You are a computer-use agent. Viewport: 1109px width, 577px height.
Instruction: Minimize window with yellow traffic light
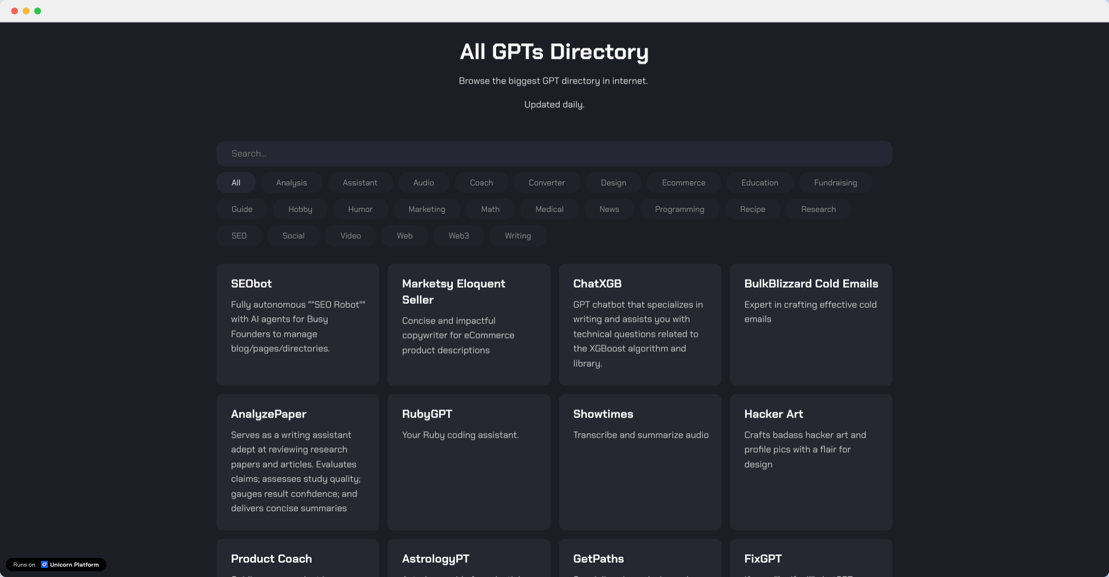click(26, 11)
